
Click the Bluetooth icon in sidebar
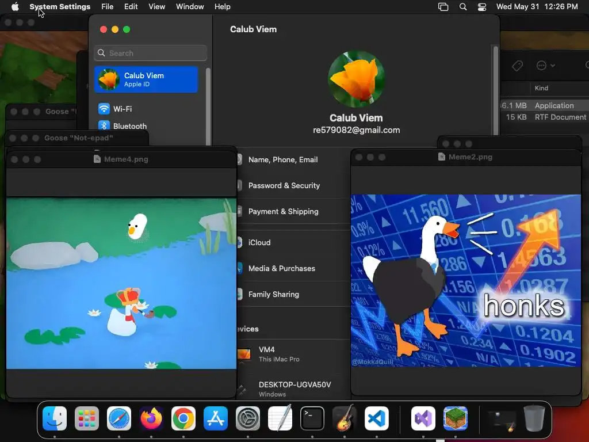click(104, 126)
